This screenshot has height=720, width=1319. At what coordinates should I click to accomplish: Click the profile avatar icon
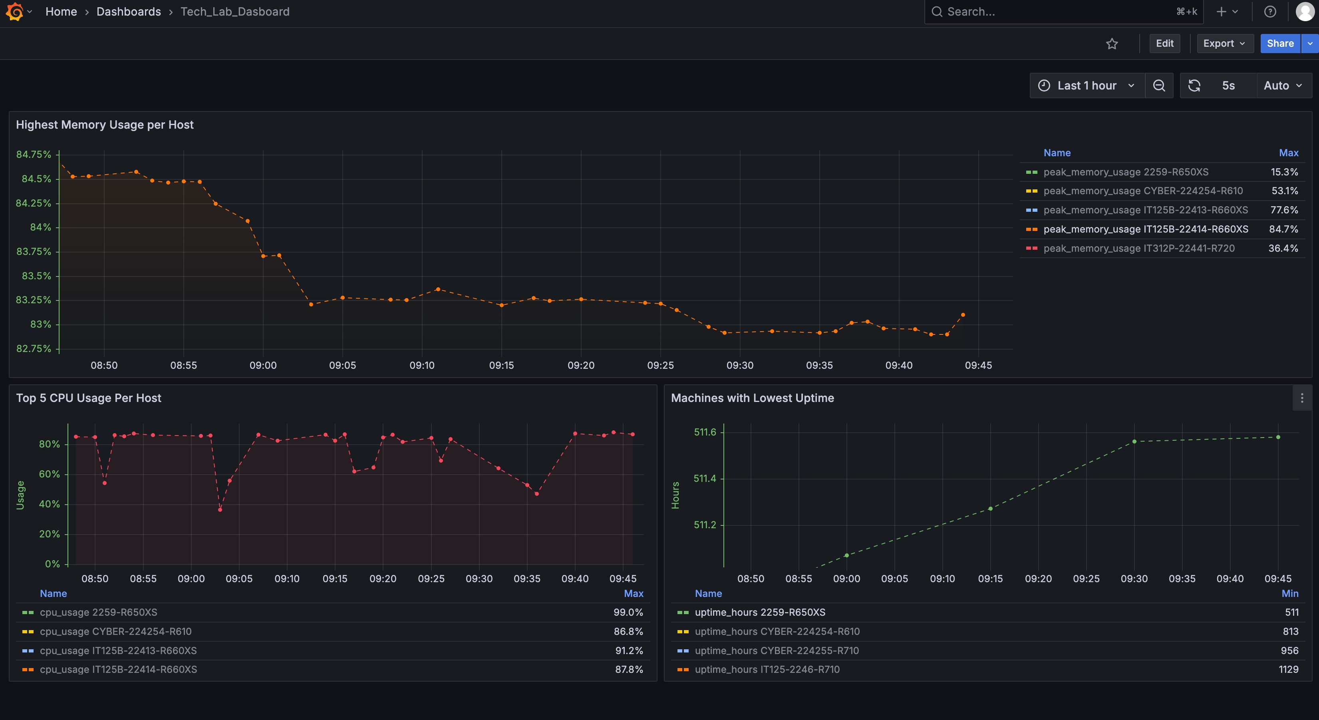tap(1304, 11)
